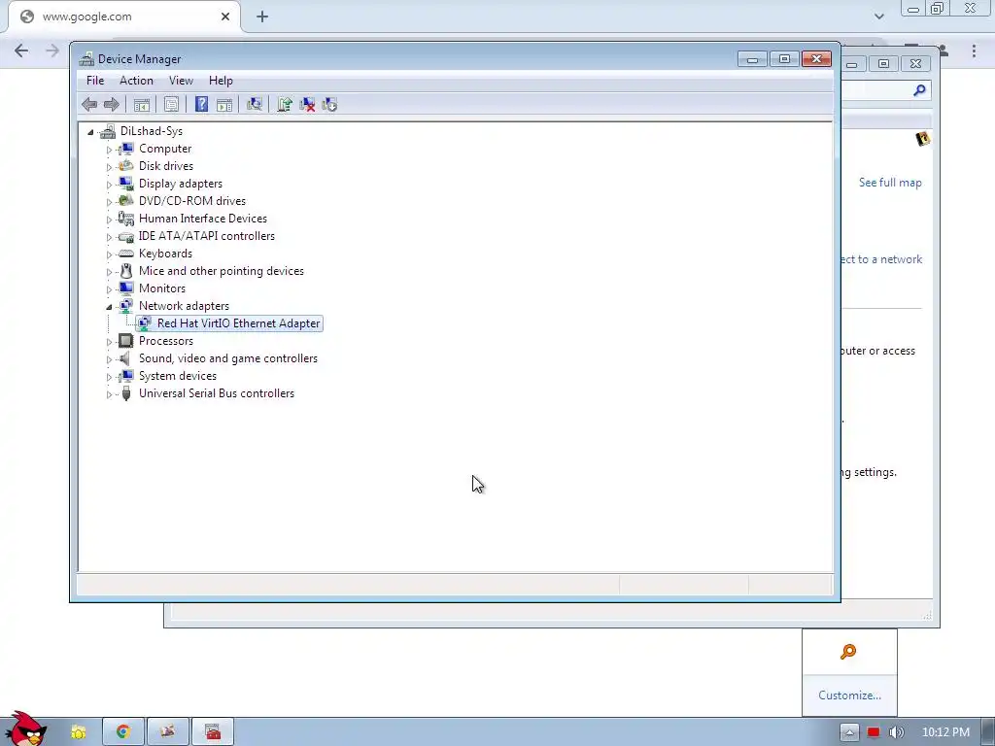This screenshot has width=995, height=746.
Task: Select the Computer label in the tree
Action: pos(165,149)
